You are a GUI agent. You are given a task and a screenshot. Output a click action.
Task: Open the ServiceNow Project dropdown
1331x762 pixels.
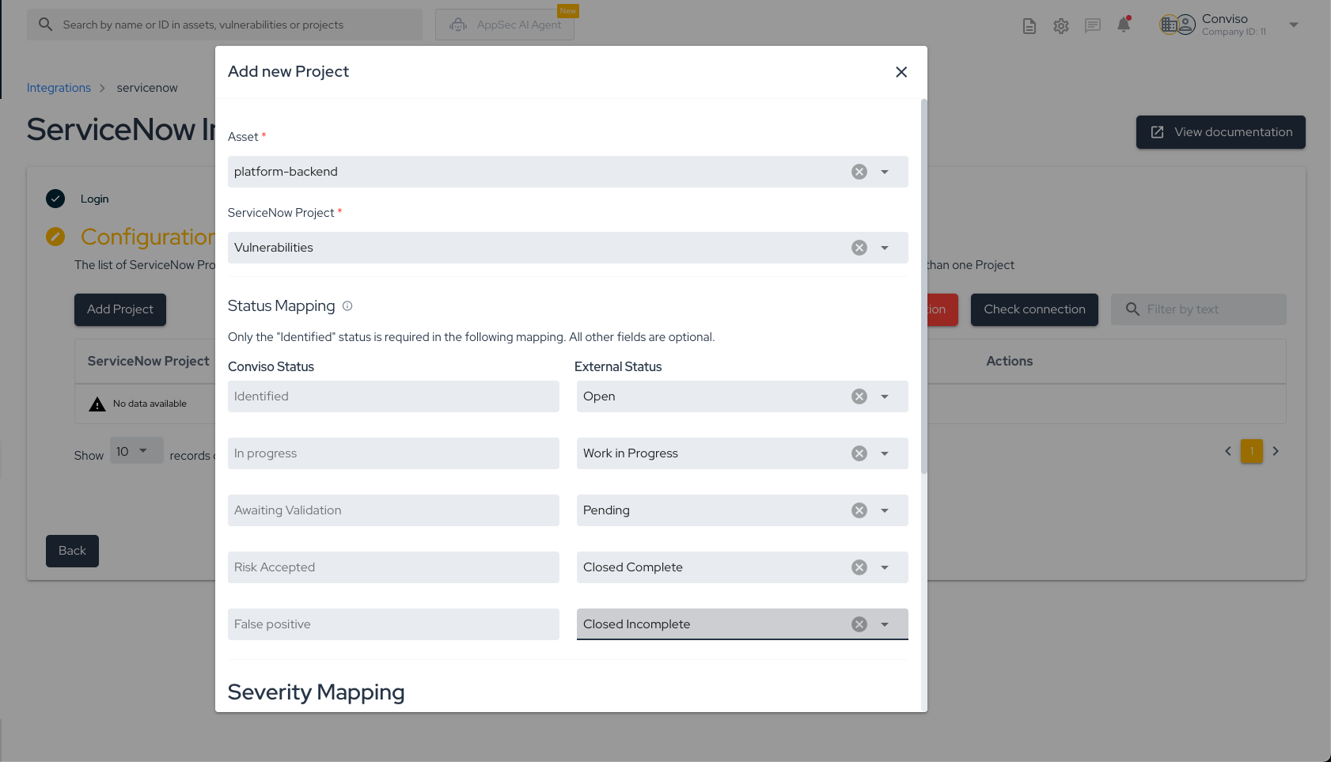click(885, 248)
